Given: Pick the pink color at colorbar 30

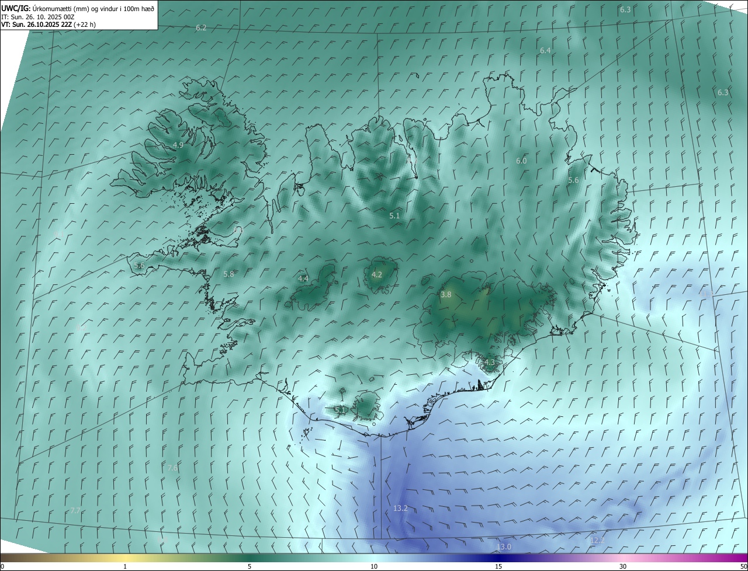Looking at the screenshot, I should (623, 558).
